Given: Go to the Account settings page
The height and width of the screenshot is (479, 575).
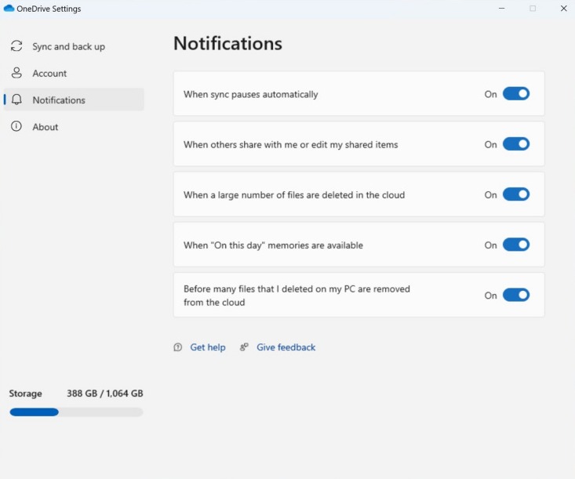Looking at the screenshot, I should (74, 73).
